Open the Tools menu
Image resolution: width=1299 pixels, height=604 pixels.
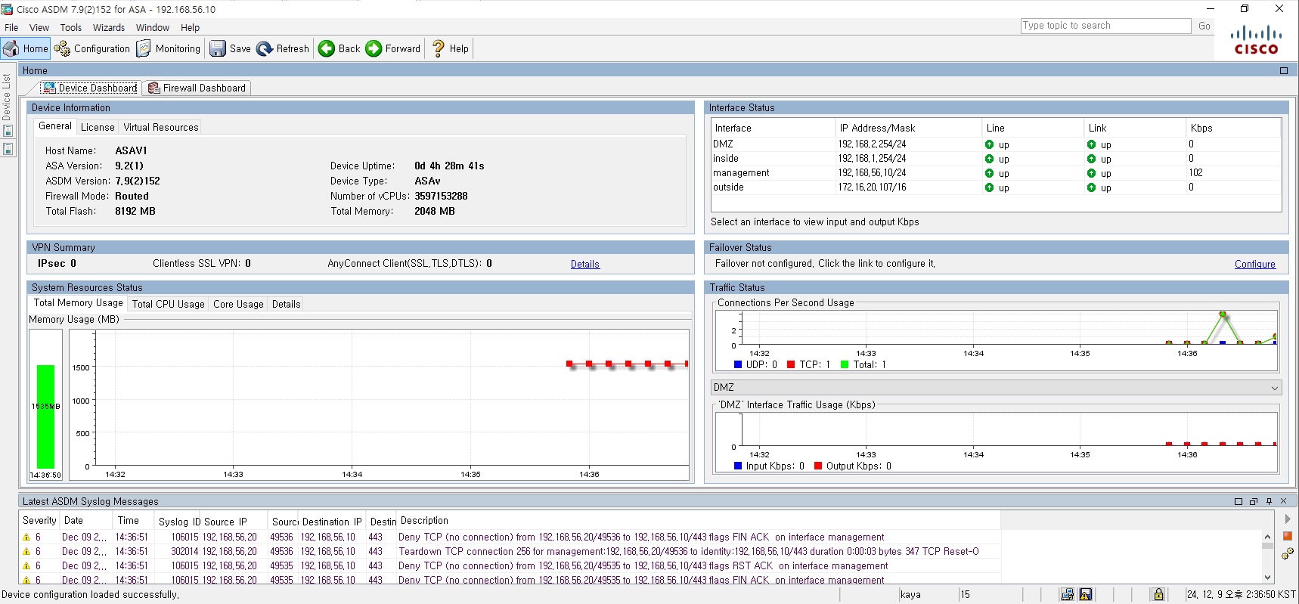pyautogui.click(x=71, y=27)
